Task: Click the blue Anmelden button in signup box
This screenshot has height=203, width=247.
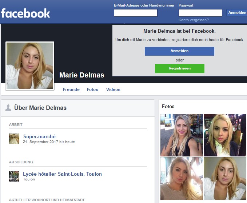Action: click(x=179, y=51)
